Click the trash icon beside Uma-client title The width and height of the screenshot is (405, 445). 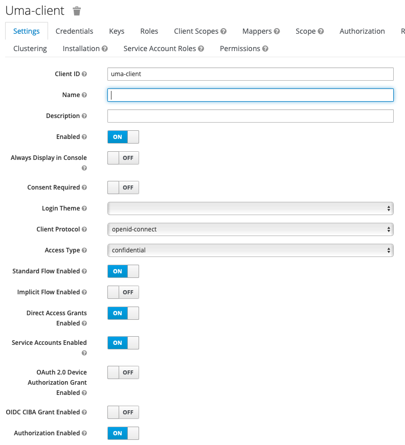pyautogui.click(x=77, y=11)
